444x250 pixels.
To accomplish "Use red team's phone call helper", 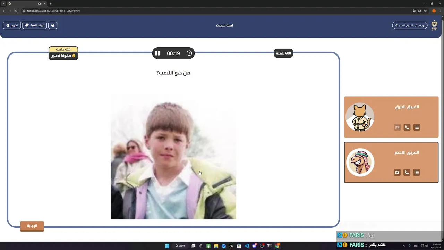I will 407,172.
